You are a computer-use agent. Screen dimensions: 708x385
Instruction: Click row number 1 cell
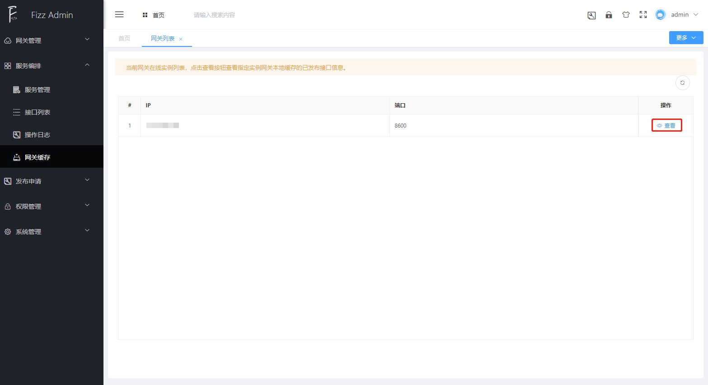tap(130, 126)
